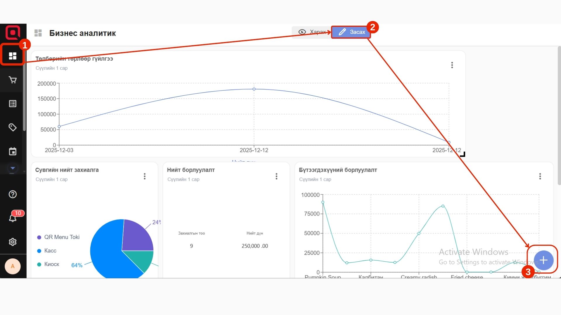Image resolution: width=561 pixels, height=315 pixels.
Task: Open the dashboard grid icon in sidebar
Action: (13, 56)
